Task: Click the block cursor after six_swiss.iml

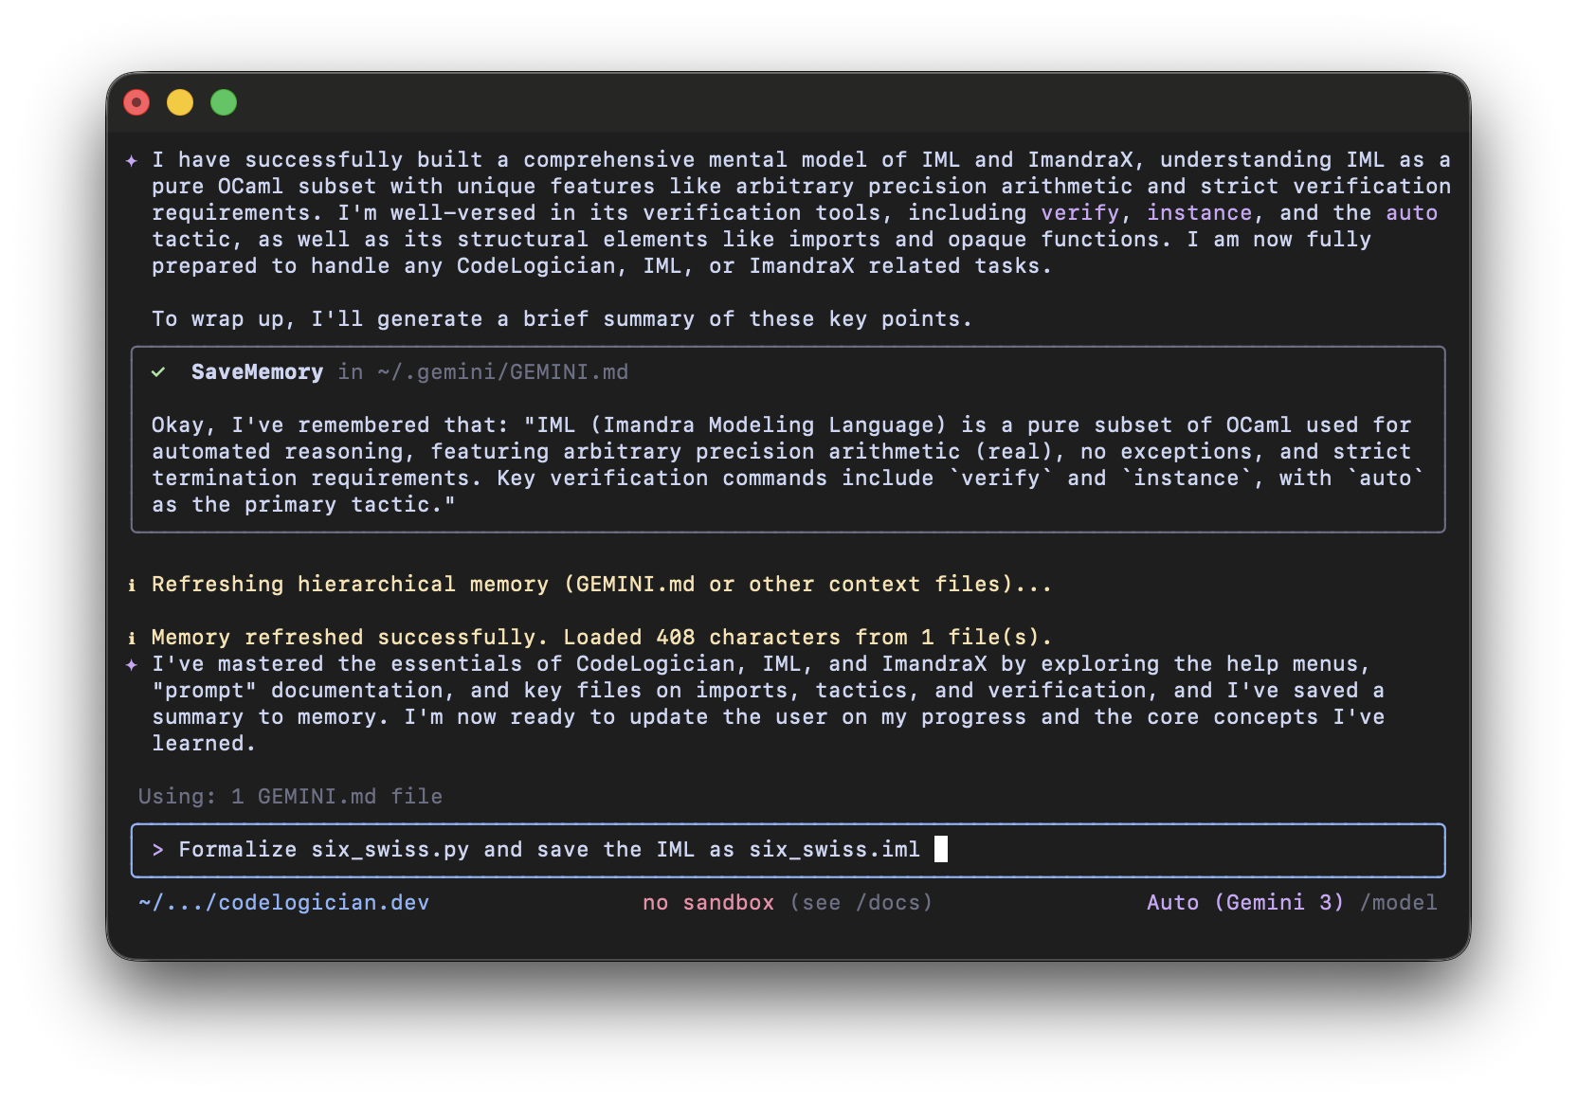Action: pos(940,850)
